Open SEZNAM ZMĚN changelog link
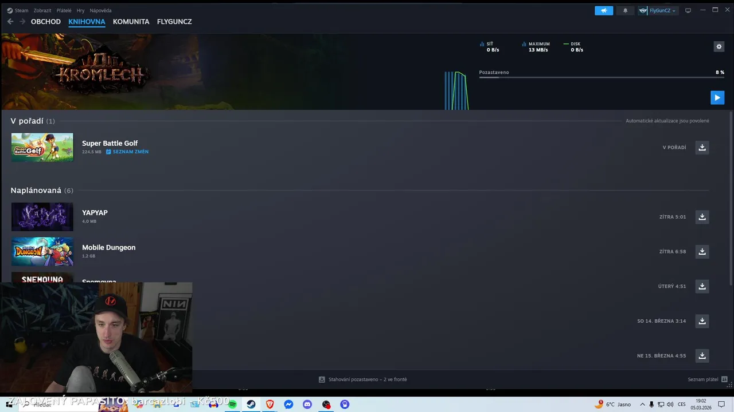The image size is (734, 412). click(127, 152)
